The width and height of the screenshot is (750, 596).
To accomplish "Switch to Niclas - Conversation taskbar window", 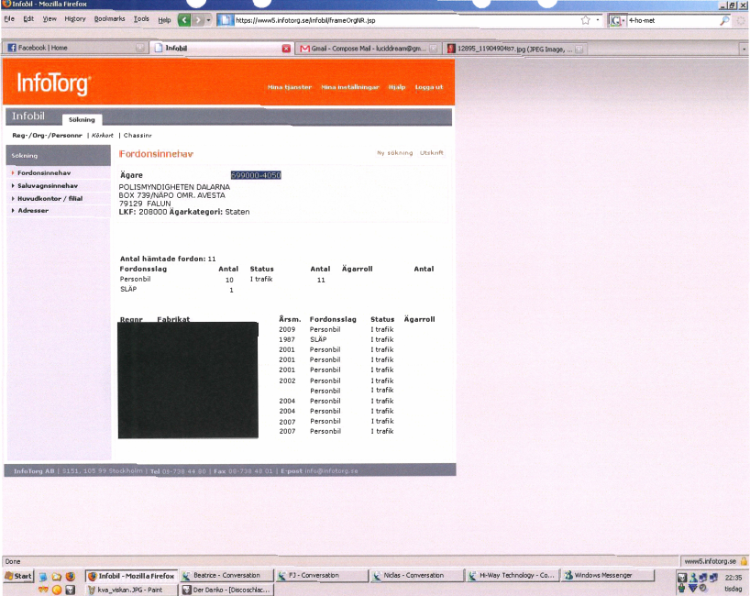I will (x=417, y=576).
